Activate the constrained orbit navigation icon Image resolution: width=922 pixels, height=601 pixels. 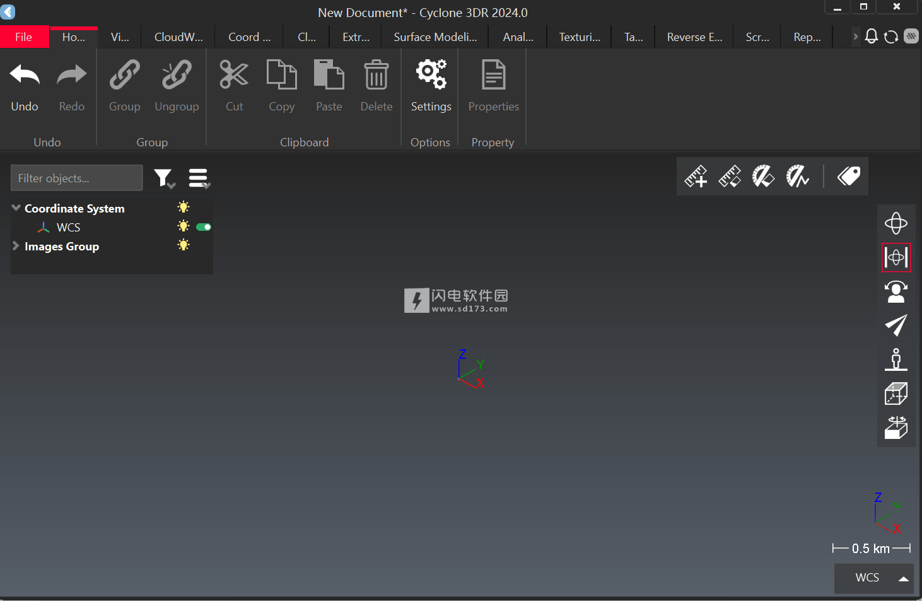(x=896, y=257)
